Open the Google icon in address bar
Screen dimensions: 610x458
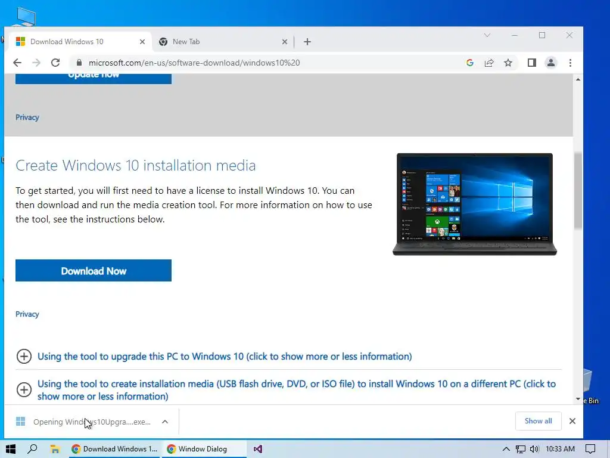(x=470, y=63)
